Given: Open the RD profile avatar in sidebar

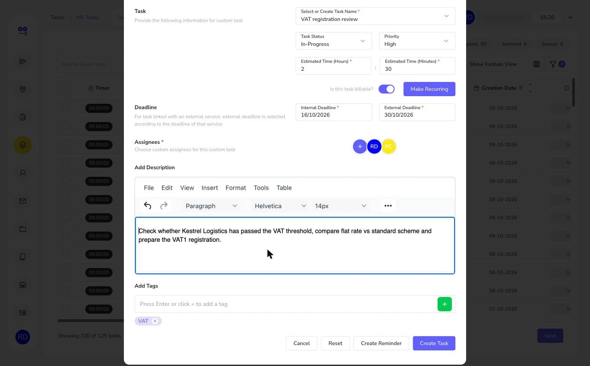Looking at the screenshot, I should tap(23, 337).
